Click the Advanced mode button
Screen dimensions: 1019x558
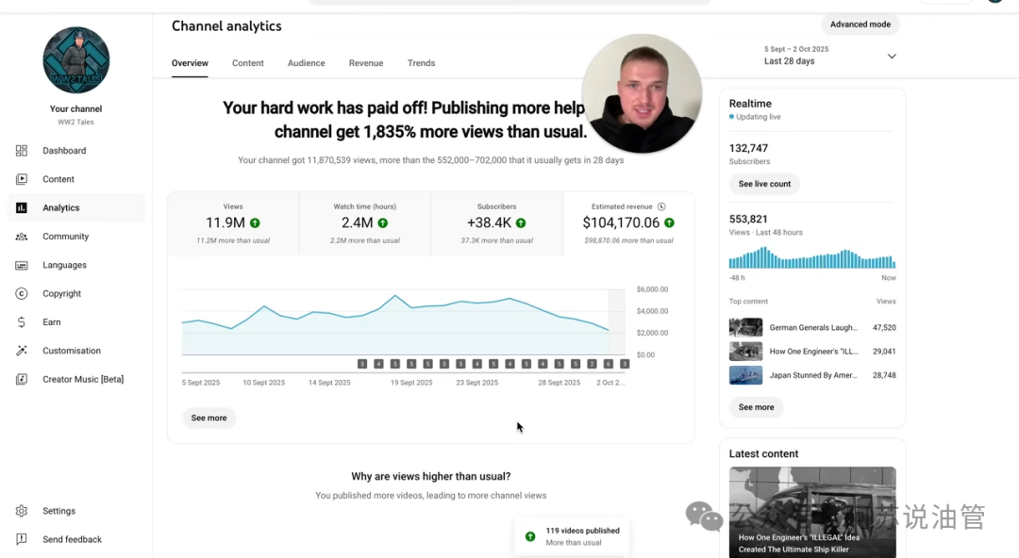pos(860,25)
